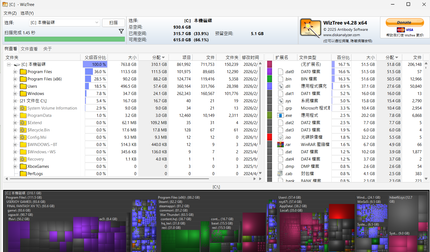Collapse the C: drive root node

(x=9, y=64)
